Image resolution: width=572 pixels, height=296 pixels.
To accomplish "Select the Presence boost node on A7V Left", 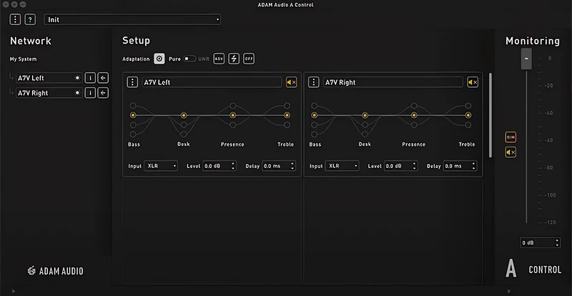I will pyautogui.click(x=233, y=106).
